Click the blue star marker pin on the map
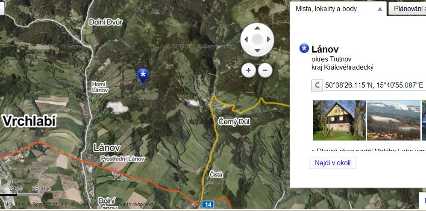 (143, 76)
